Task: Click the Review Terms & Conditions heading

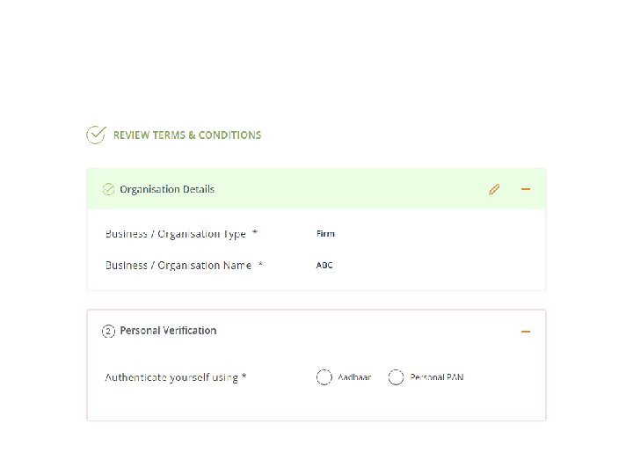Action: pyautogui.click(x=187, y=135)
